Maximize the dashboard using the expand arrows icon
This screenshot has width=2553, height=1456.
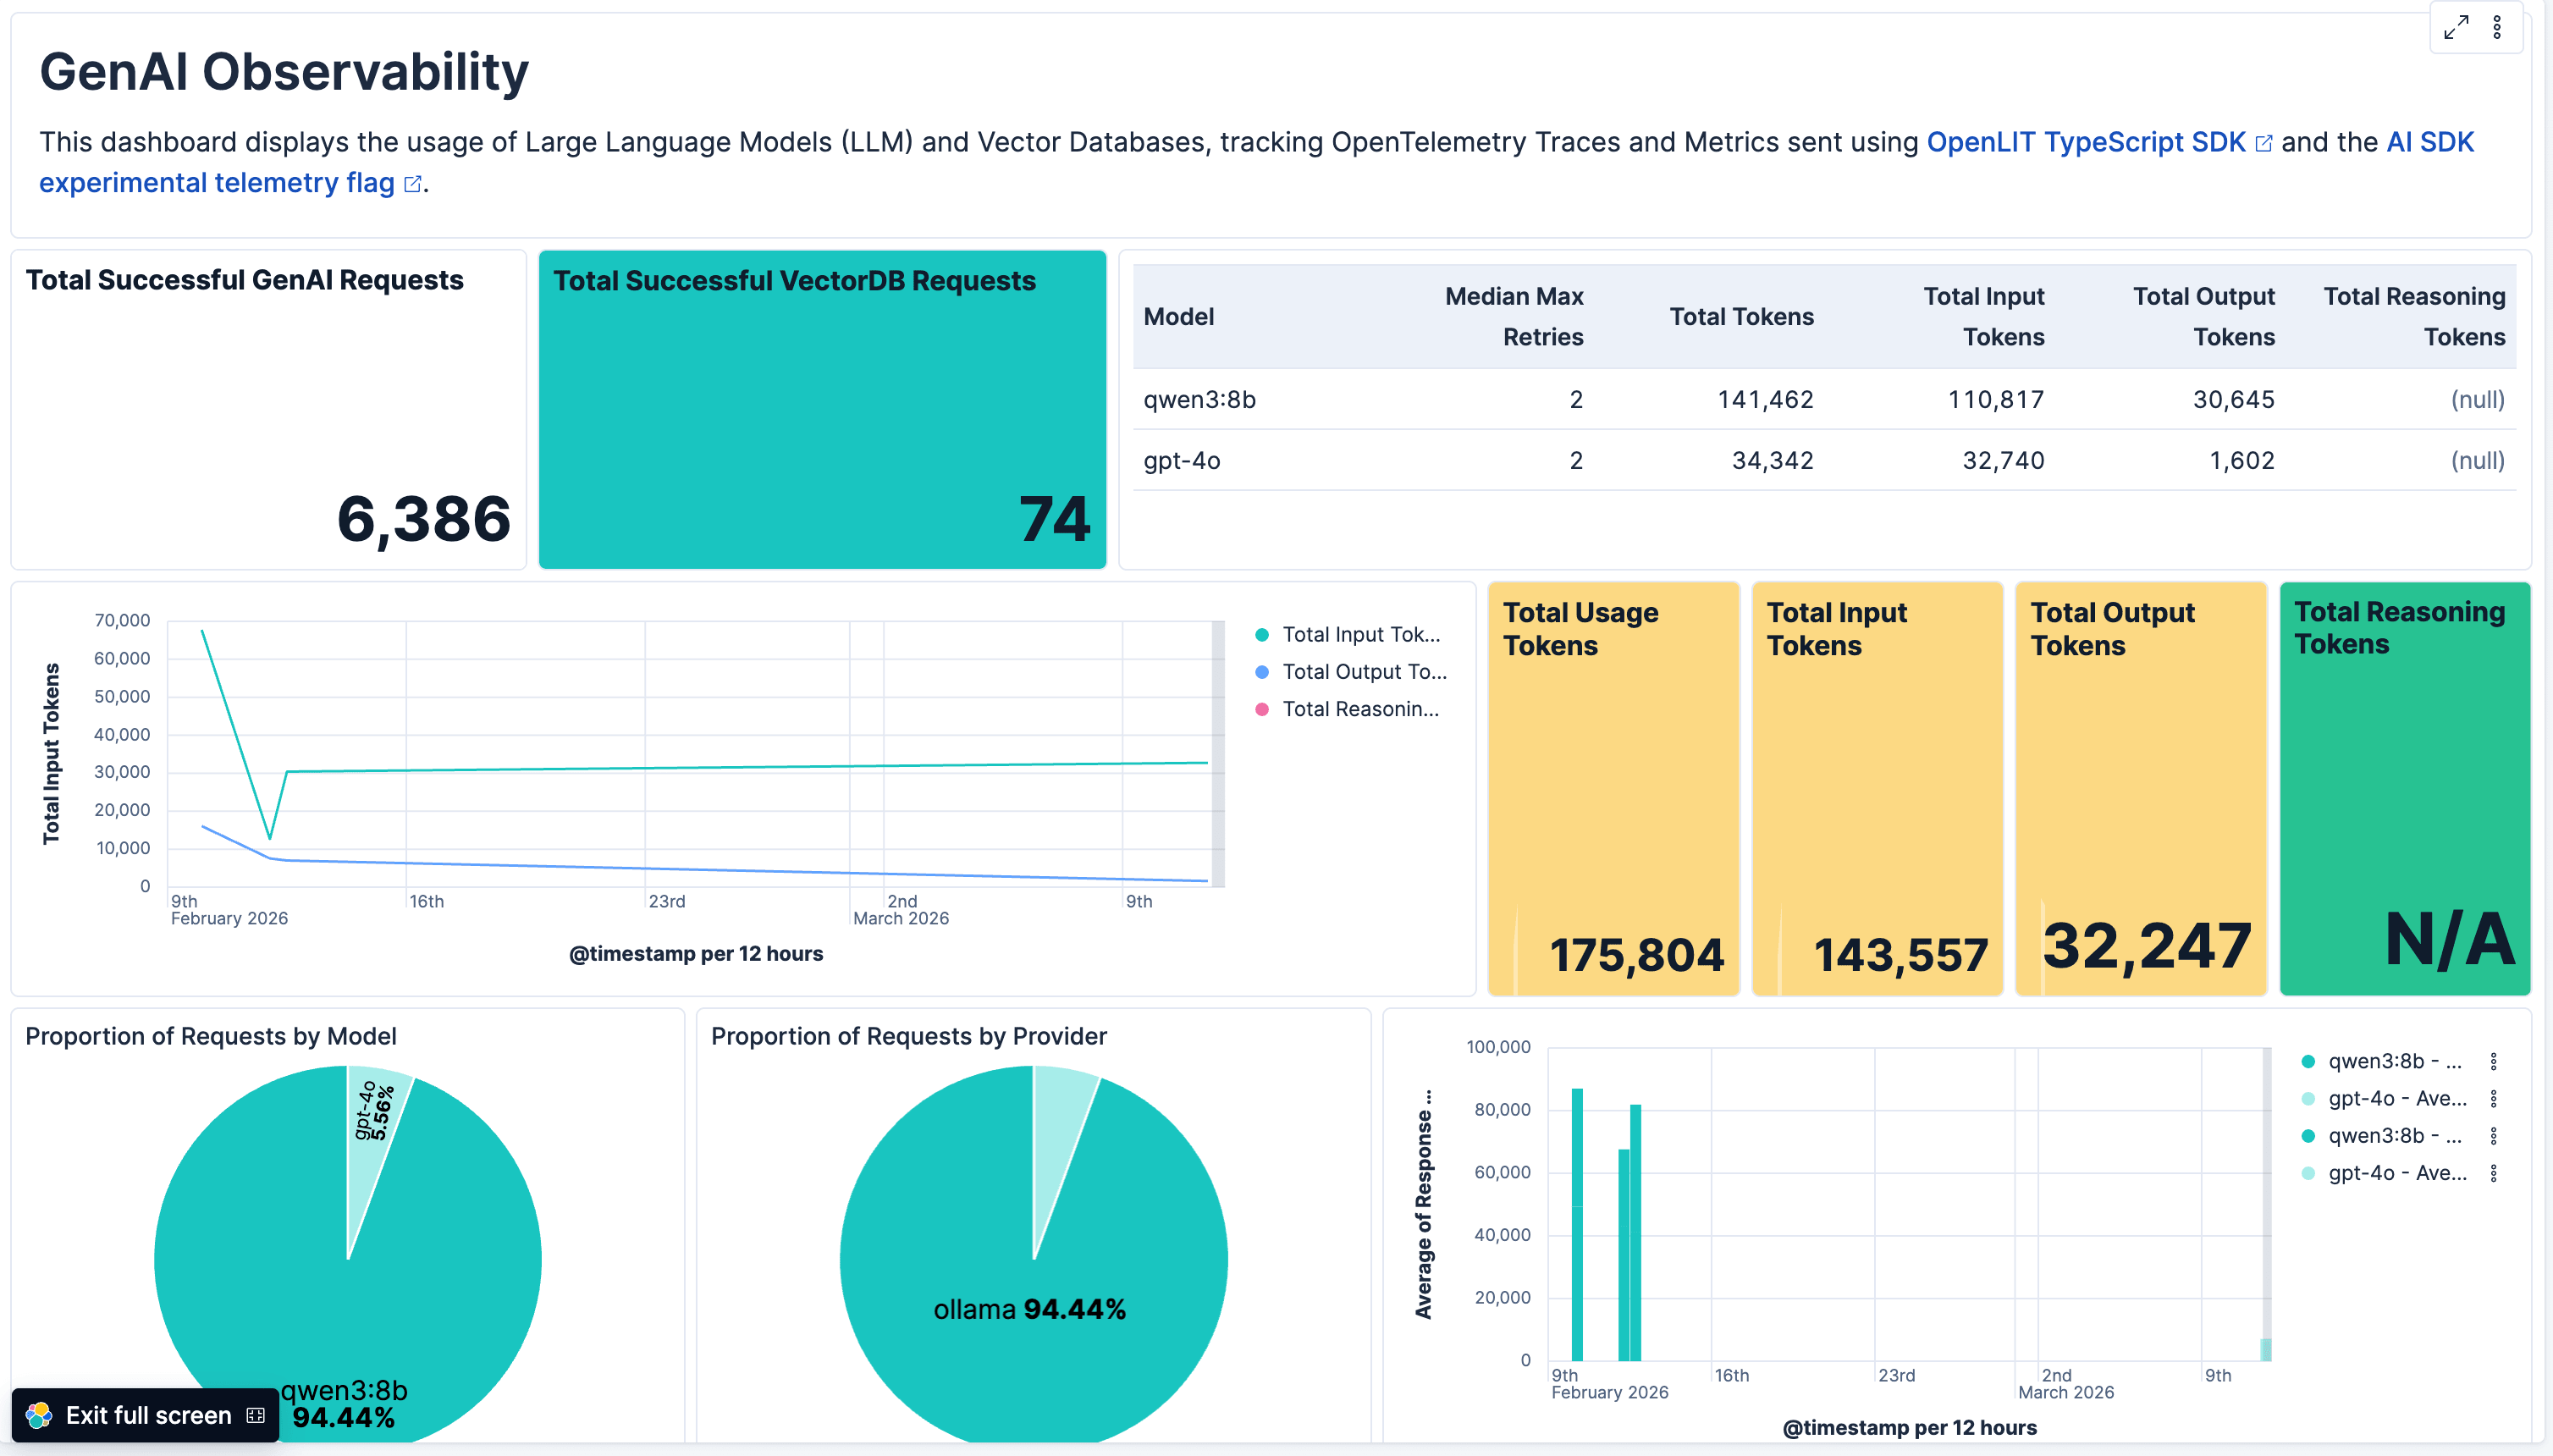coord(2456,27)
